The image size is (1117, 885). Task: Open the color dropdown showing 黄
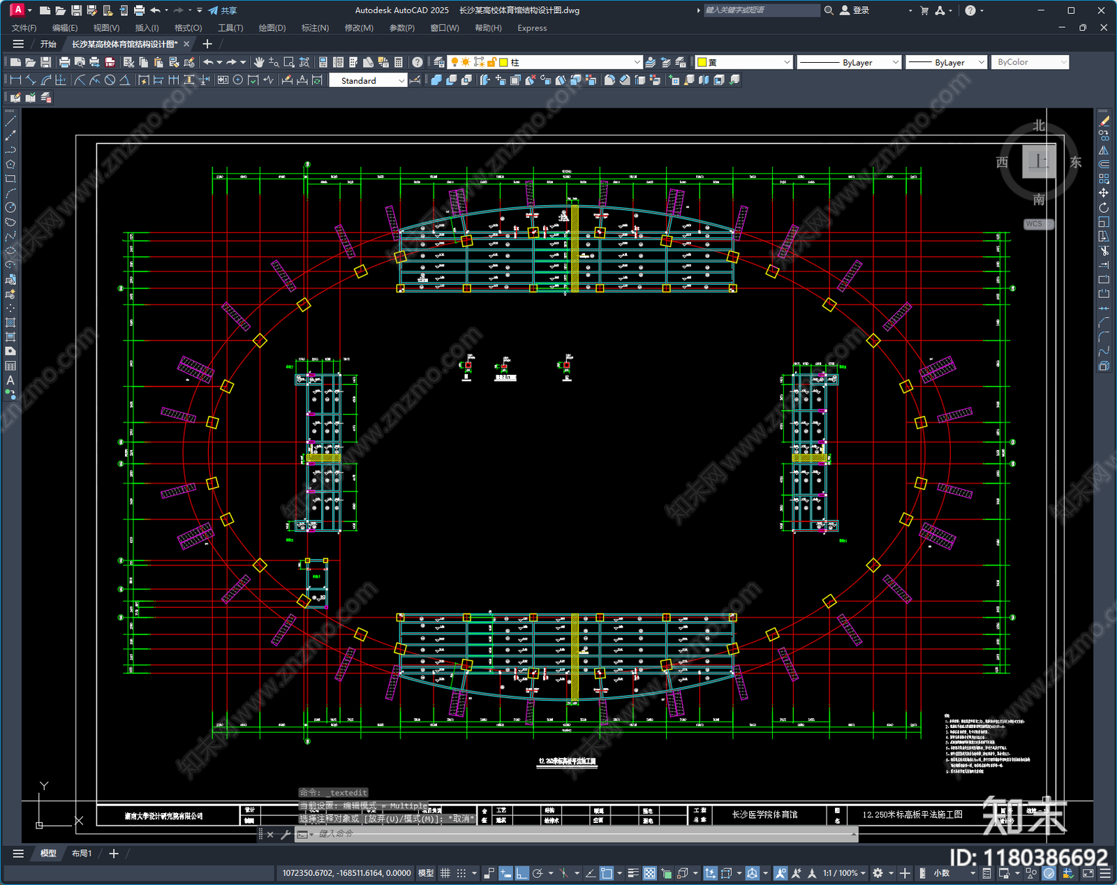[744, 62]
